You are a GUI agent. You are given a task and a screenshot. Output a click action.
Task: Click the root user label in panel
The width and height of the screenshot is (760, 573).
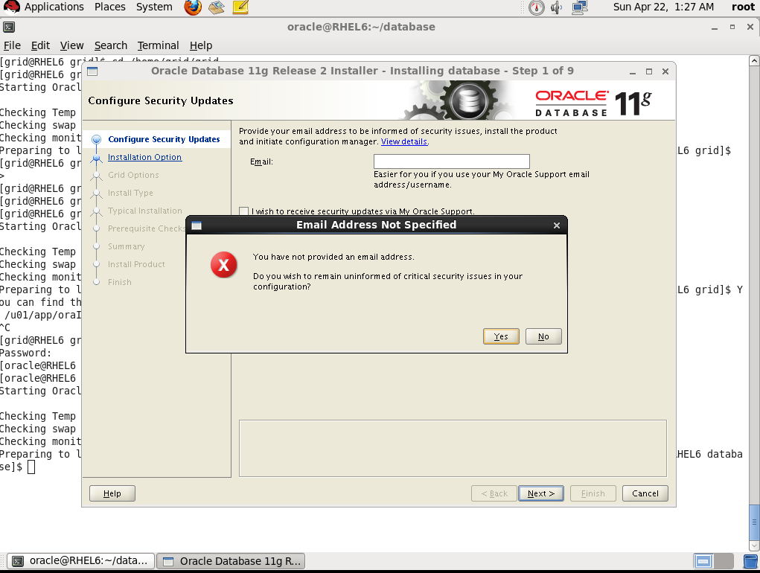[743, 7]
